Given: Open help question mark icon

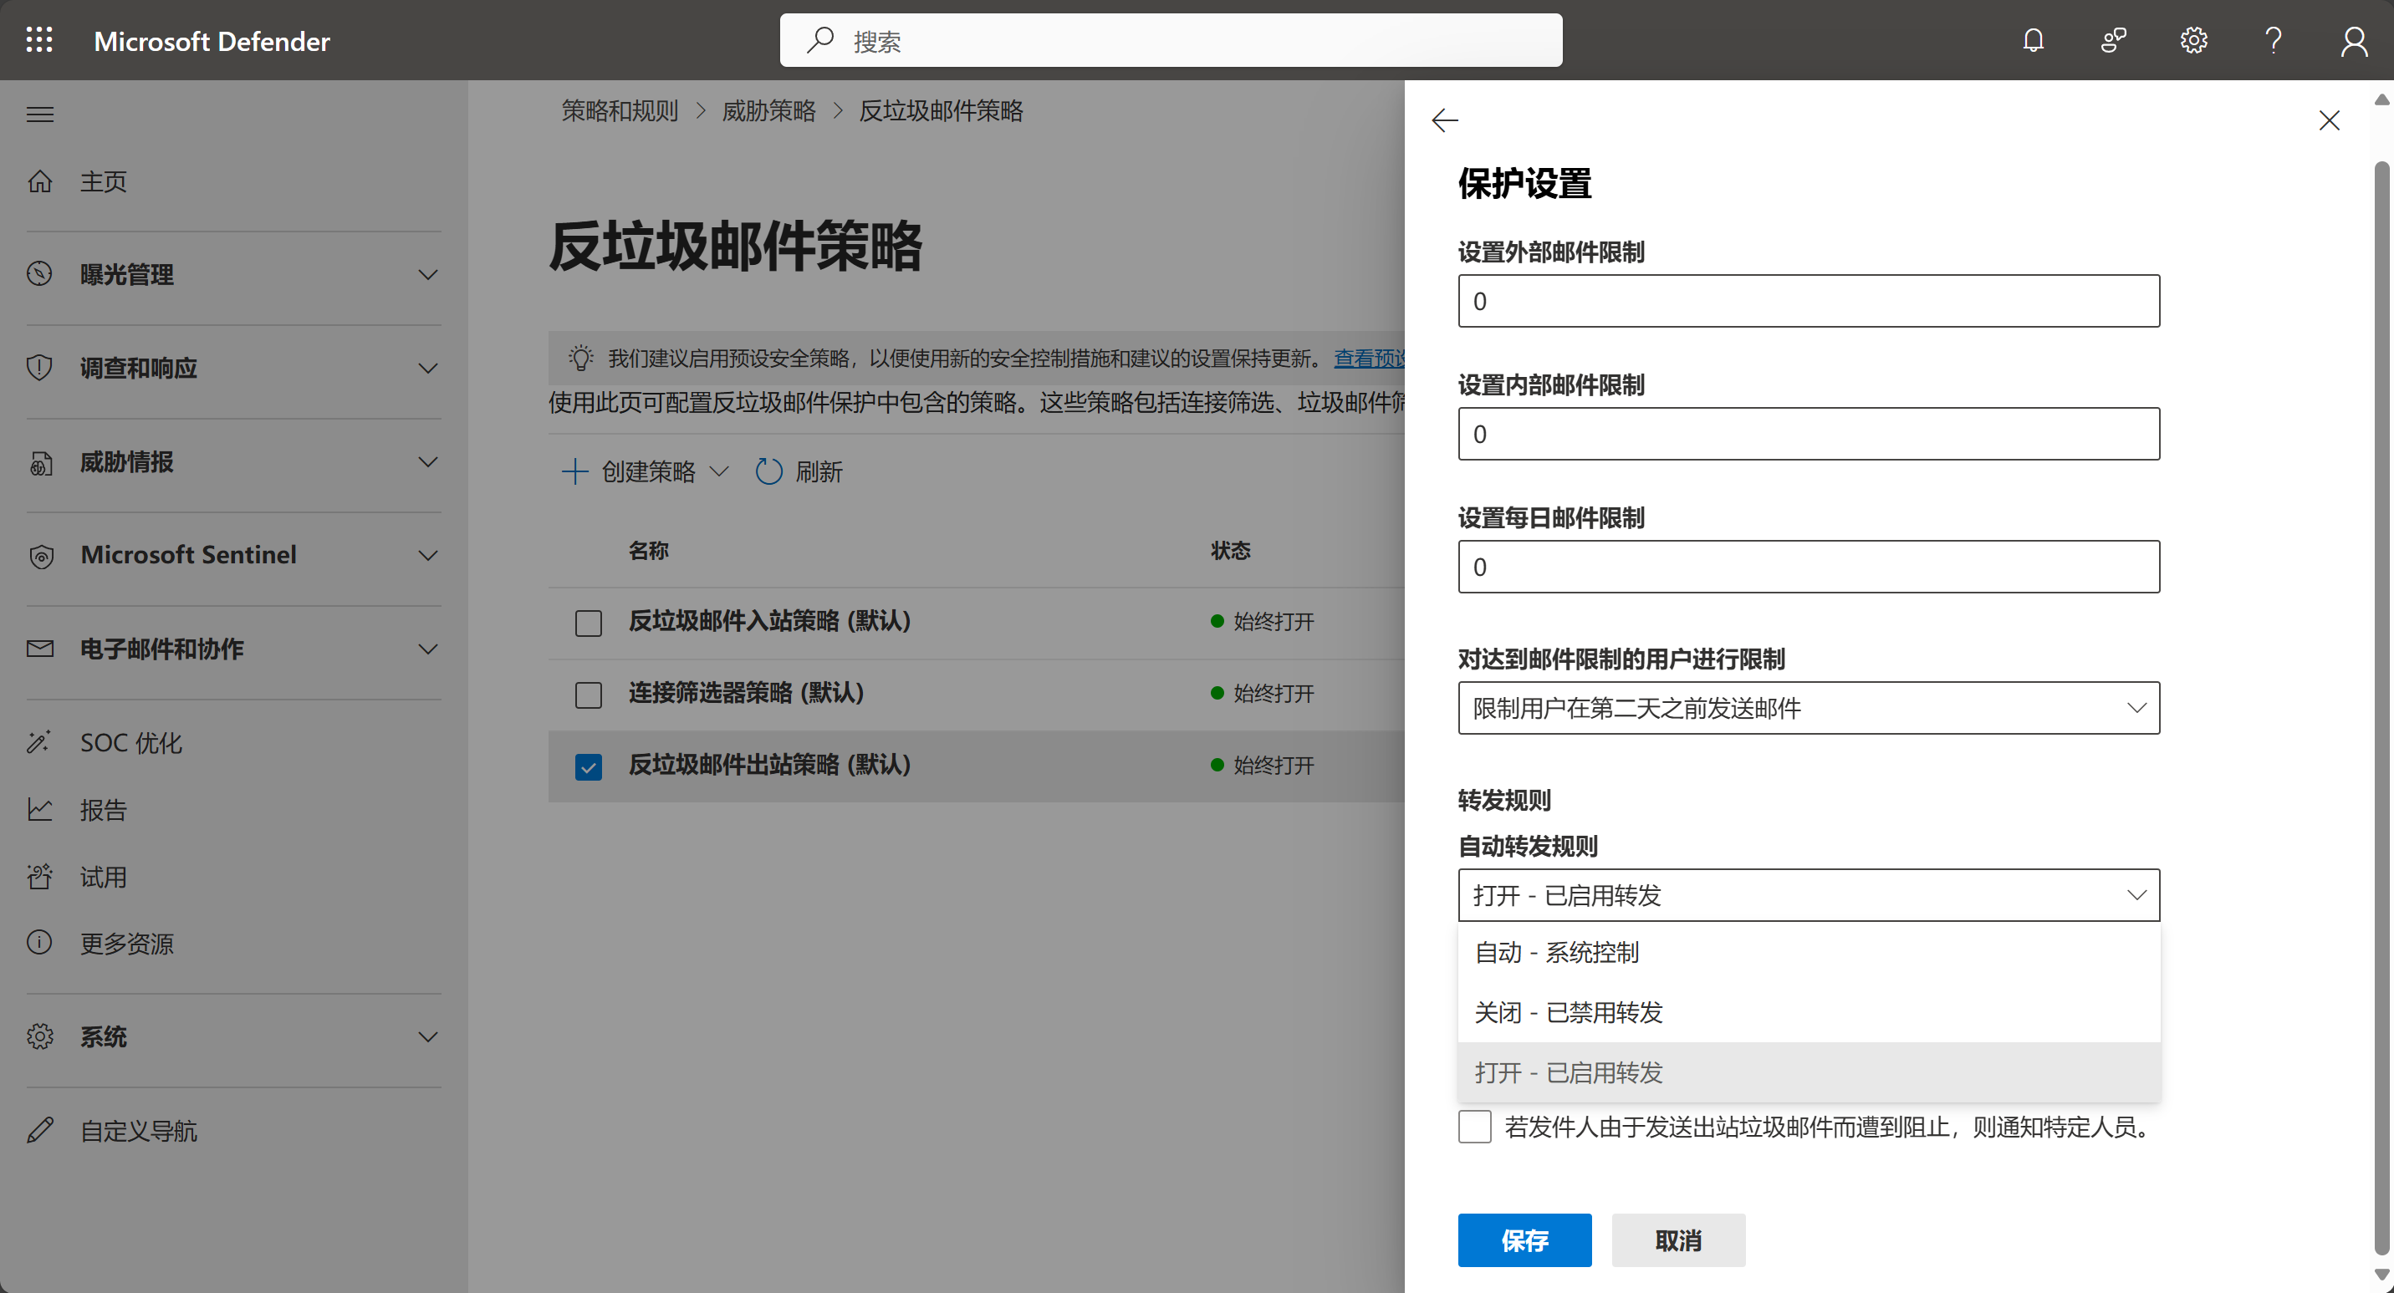Looking at the screenshot, I should [x=2274, y=40].
